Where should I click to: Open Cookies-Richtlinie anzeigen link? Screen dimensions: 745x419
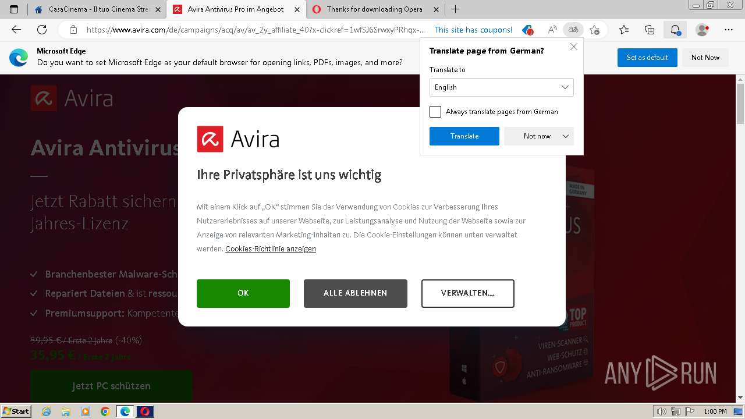point(271,248)
